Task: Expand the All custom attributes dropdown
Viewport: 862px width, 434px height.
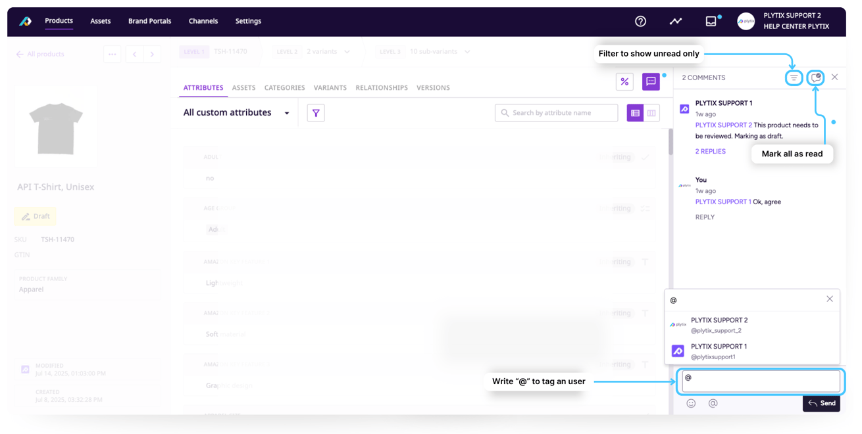Action: [x=236, y=113]
